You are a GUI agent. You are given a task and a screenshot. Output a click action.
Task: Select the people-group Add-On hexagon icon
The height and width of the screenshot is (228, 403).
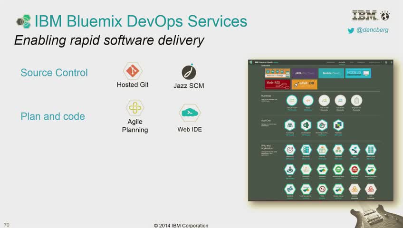290,125
